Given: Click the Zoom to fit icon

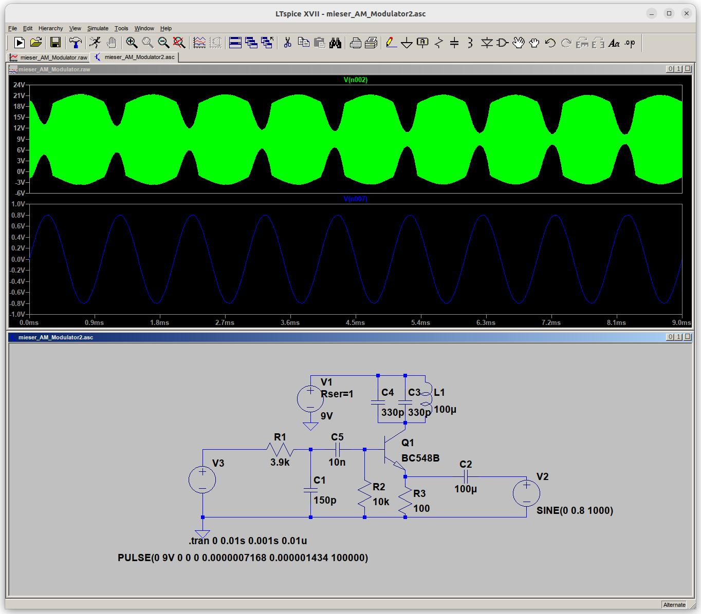Looking at the screenshot, I should click(179, 43).
